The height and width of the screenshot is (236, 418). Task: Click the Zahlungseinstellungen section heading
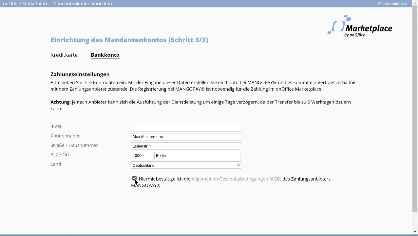tap(80, 74)
